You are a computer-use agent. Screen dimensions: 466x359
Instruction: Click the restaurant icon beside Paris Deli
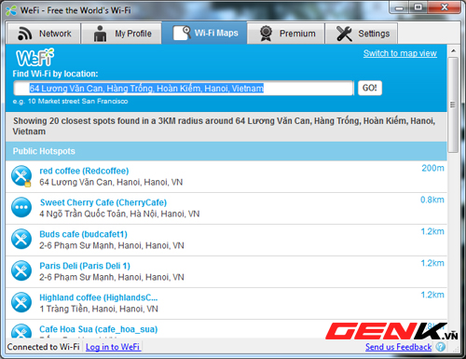[21, 270]
